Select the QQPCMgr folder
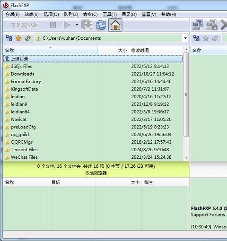 tap(93, 142)
